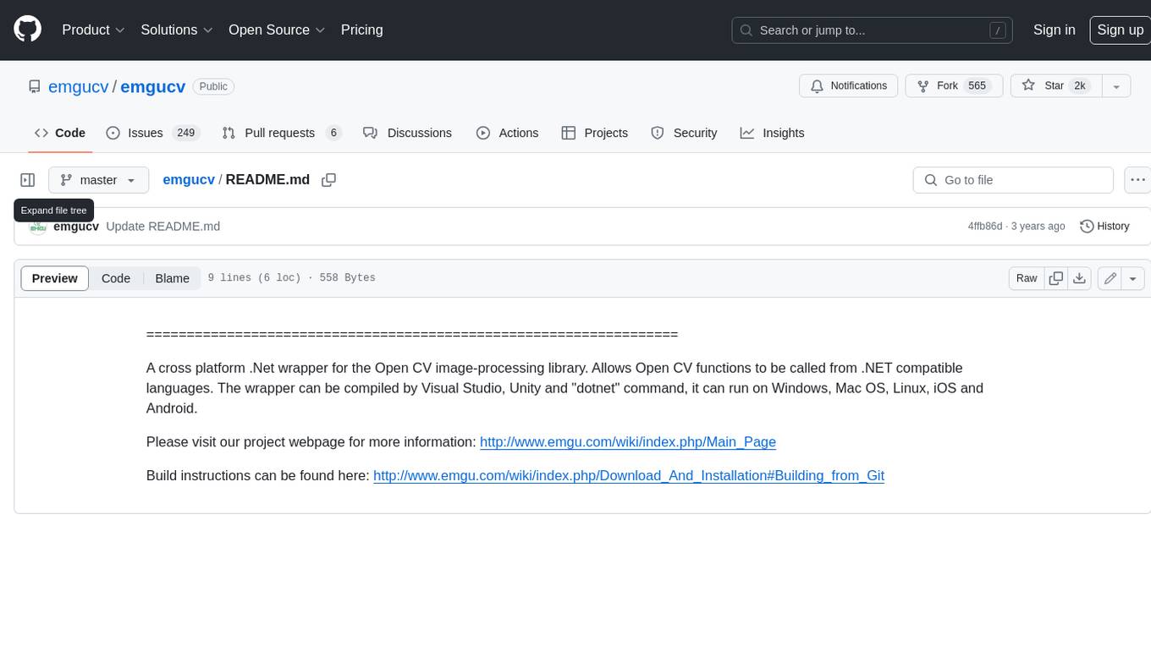Go to emgucv root in breadcrumb
The image size is (1151, 646).
189,179
